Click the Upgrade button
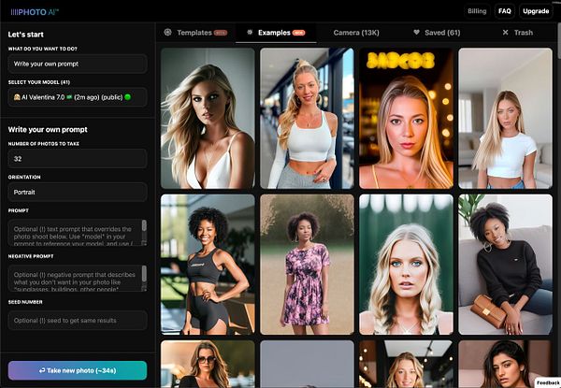The height and width of the screenshot is (388, 561). tap(536, 11)
